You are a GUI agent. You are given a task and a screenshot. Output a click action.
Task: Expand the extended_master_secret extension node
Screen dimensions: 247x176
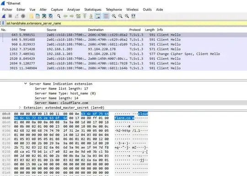pyautogui.click(x=20, y=108)
